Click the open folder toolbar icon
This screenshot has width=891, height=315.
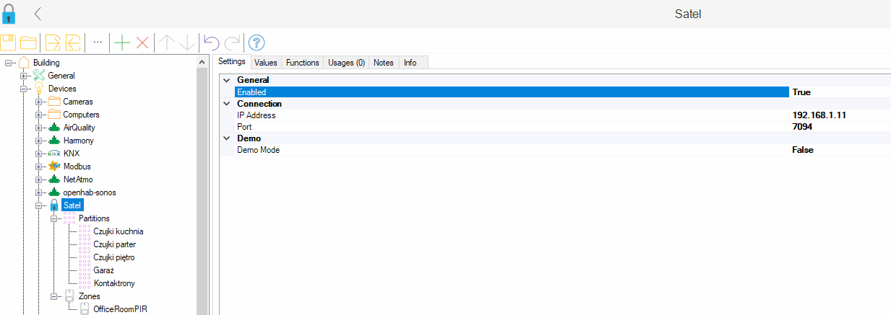(28, 43)
